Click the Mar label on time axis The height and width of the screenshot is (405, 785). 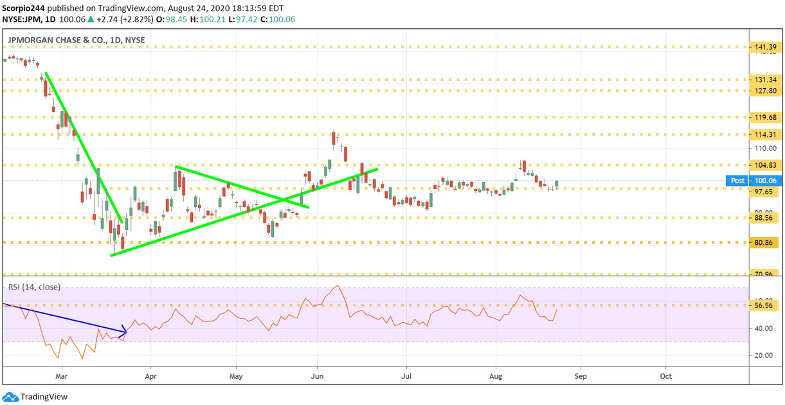tap(62, 375)
